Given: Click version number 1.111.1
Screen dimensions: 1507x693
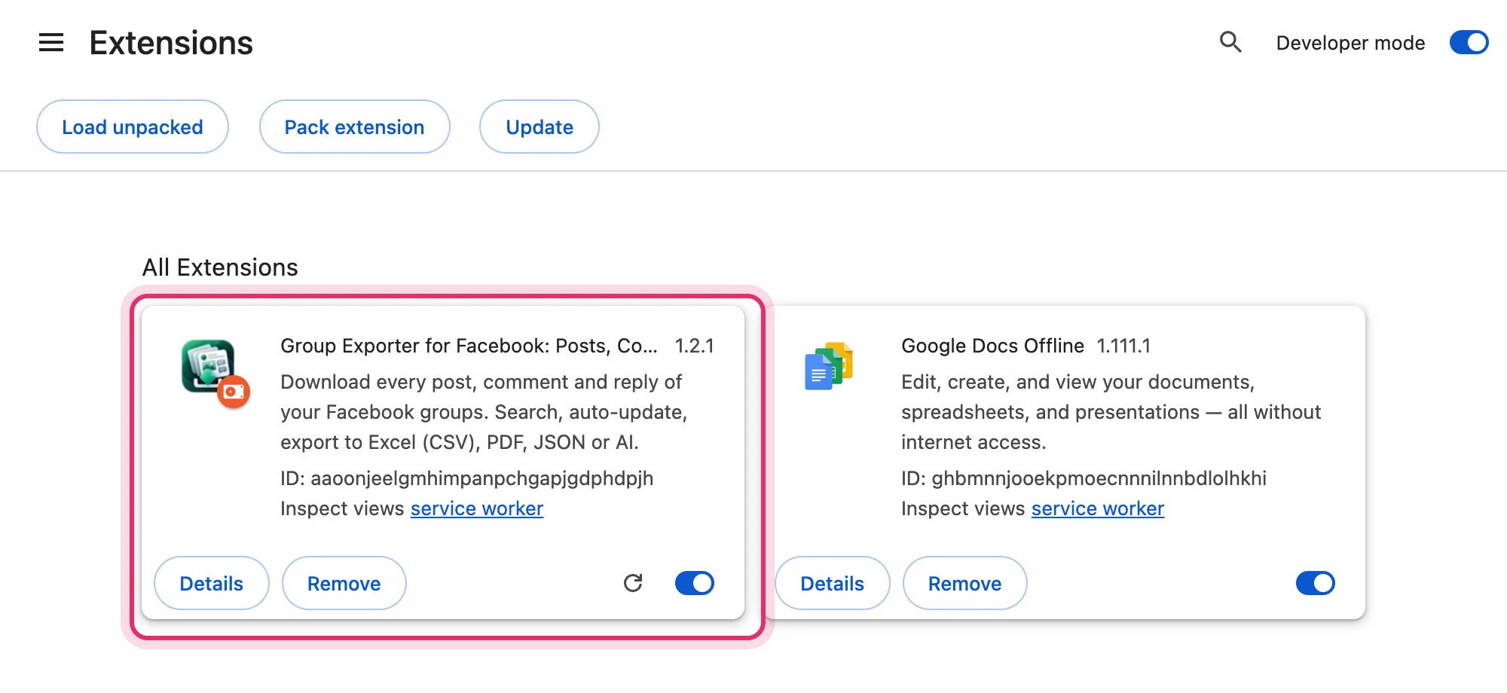Looking at the screenshot, I should (1123, 346).
